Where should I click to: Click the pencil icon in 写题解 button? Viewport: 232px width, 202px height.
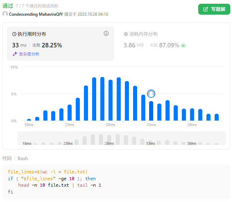click(206, 9)
